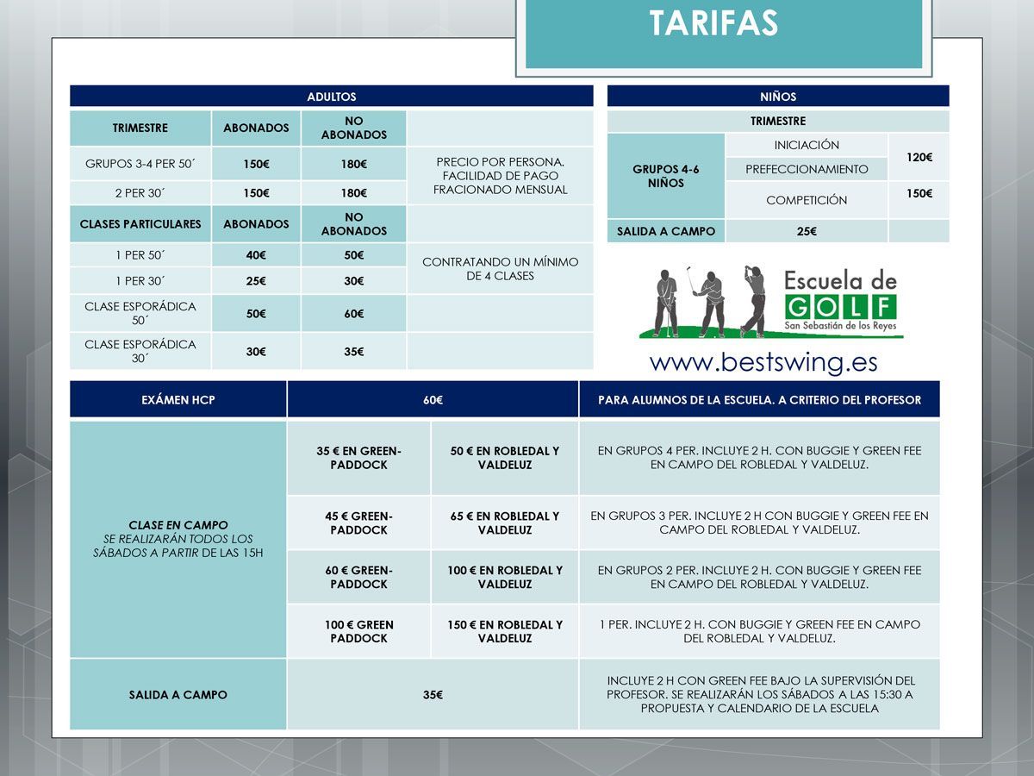Click the CLASE ESPORÁDICA 50´ row label
This screenshot has height=776, width=1034.
[140, 313]
